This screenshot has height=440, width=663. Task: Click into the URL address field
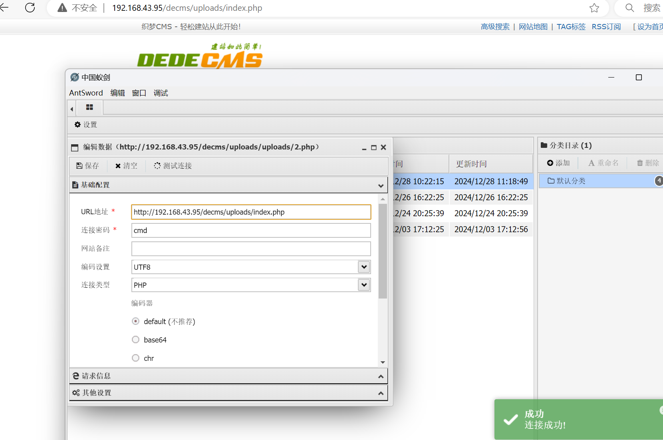coord(251,212)
